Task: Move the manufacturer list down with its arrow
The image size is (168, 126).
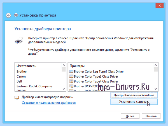Action: click(x=64, y=89)
